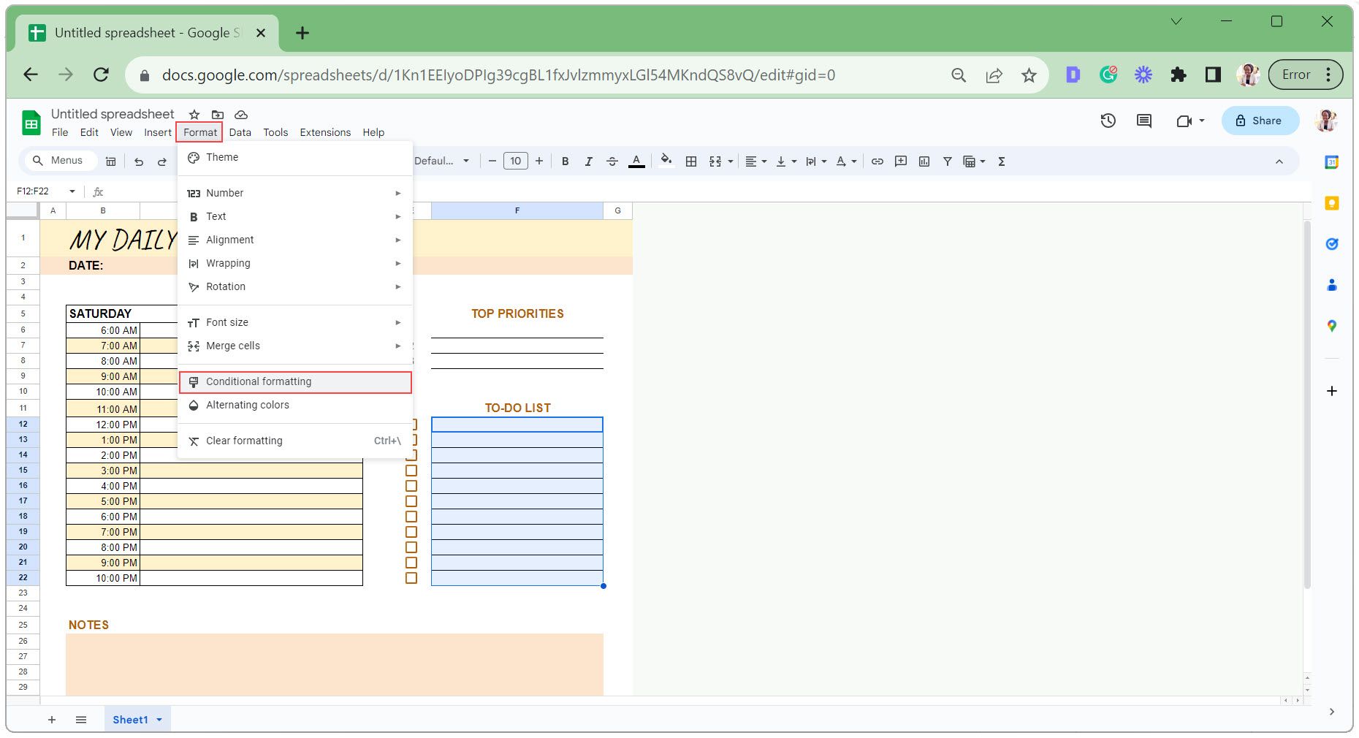Star this spreadsheet
Image resolution: width=1359 pixels, height=738 pixels.
click(194, 114)
